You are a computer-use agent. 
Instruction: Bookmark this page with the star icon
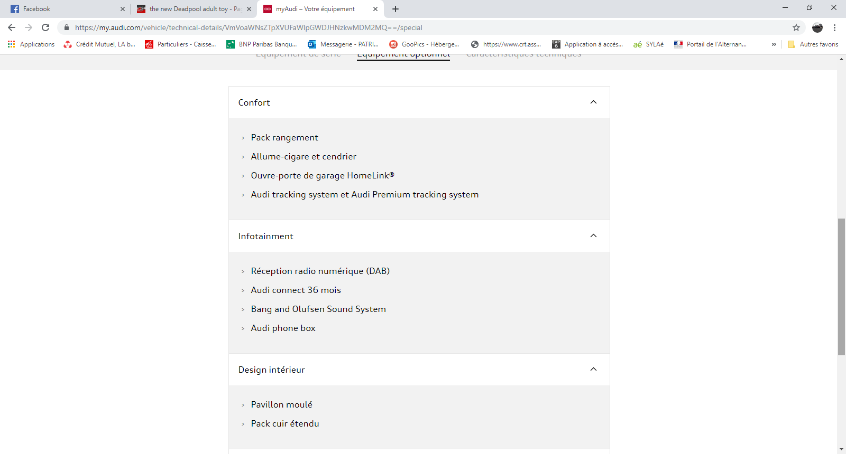[796, 27]
